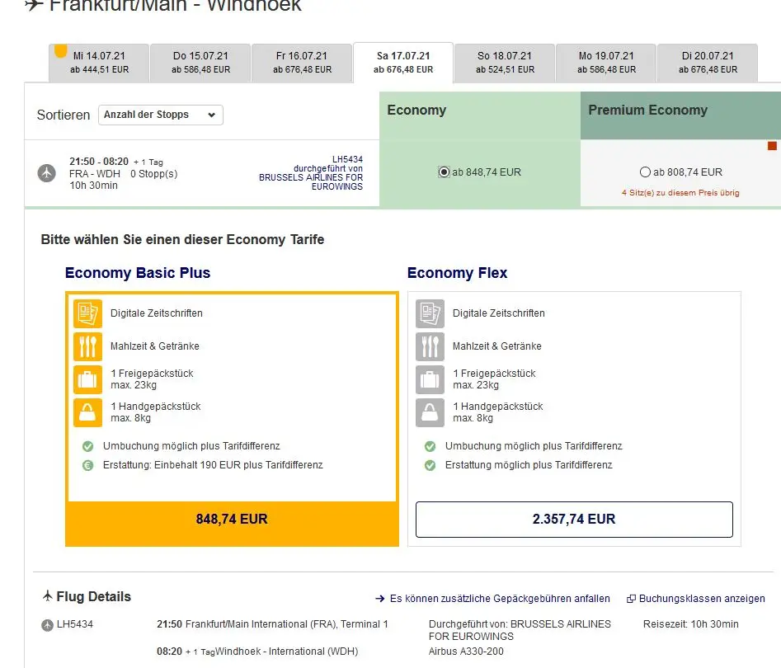The image size is (781, 668).
Task: Select the Di 20.07.21 date tab
Action: tap(708, 63)
